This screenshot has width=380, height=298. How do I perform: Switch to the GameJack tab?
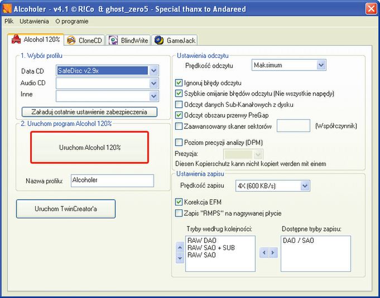(175, 40)
